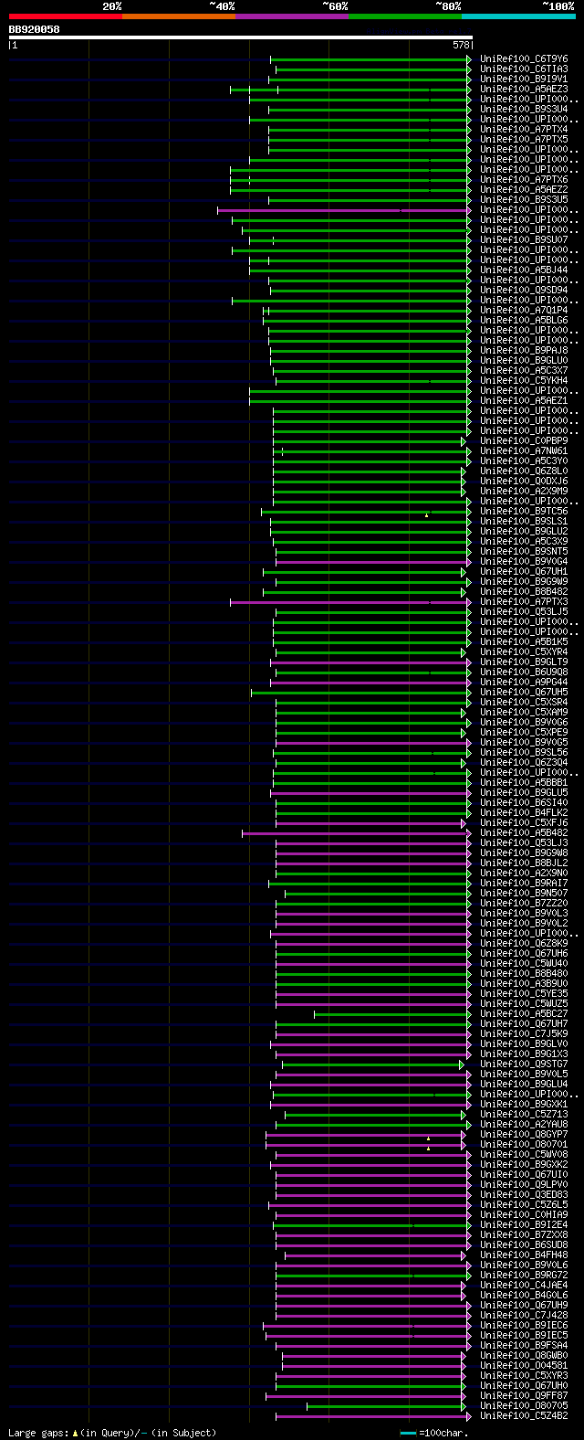Open hit UniRef100_B9S3U5

pyautogui.click(x=525, y=200)
